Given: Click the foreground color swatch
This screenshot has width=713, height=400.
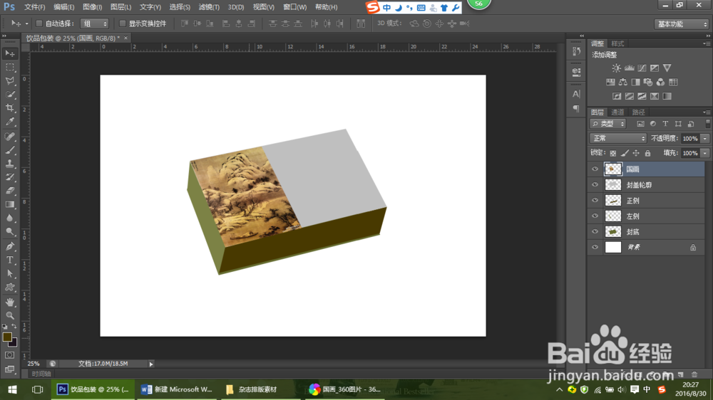Looking at the screenshot, I should [7, 337].
